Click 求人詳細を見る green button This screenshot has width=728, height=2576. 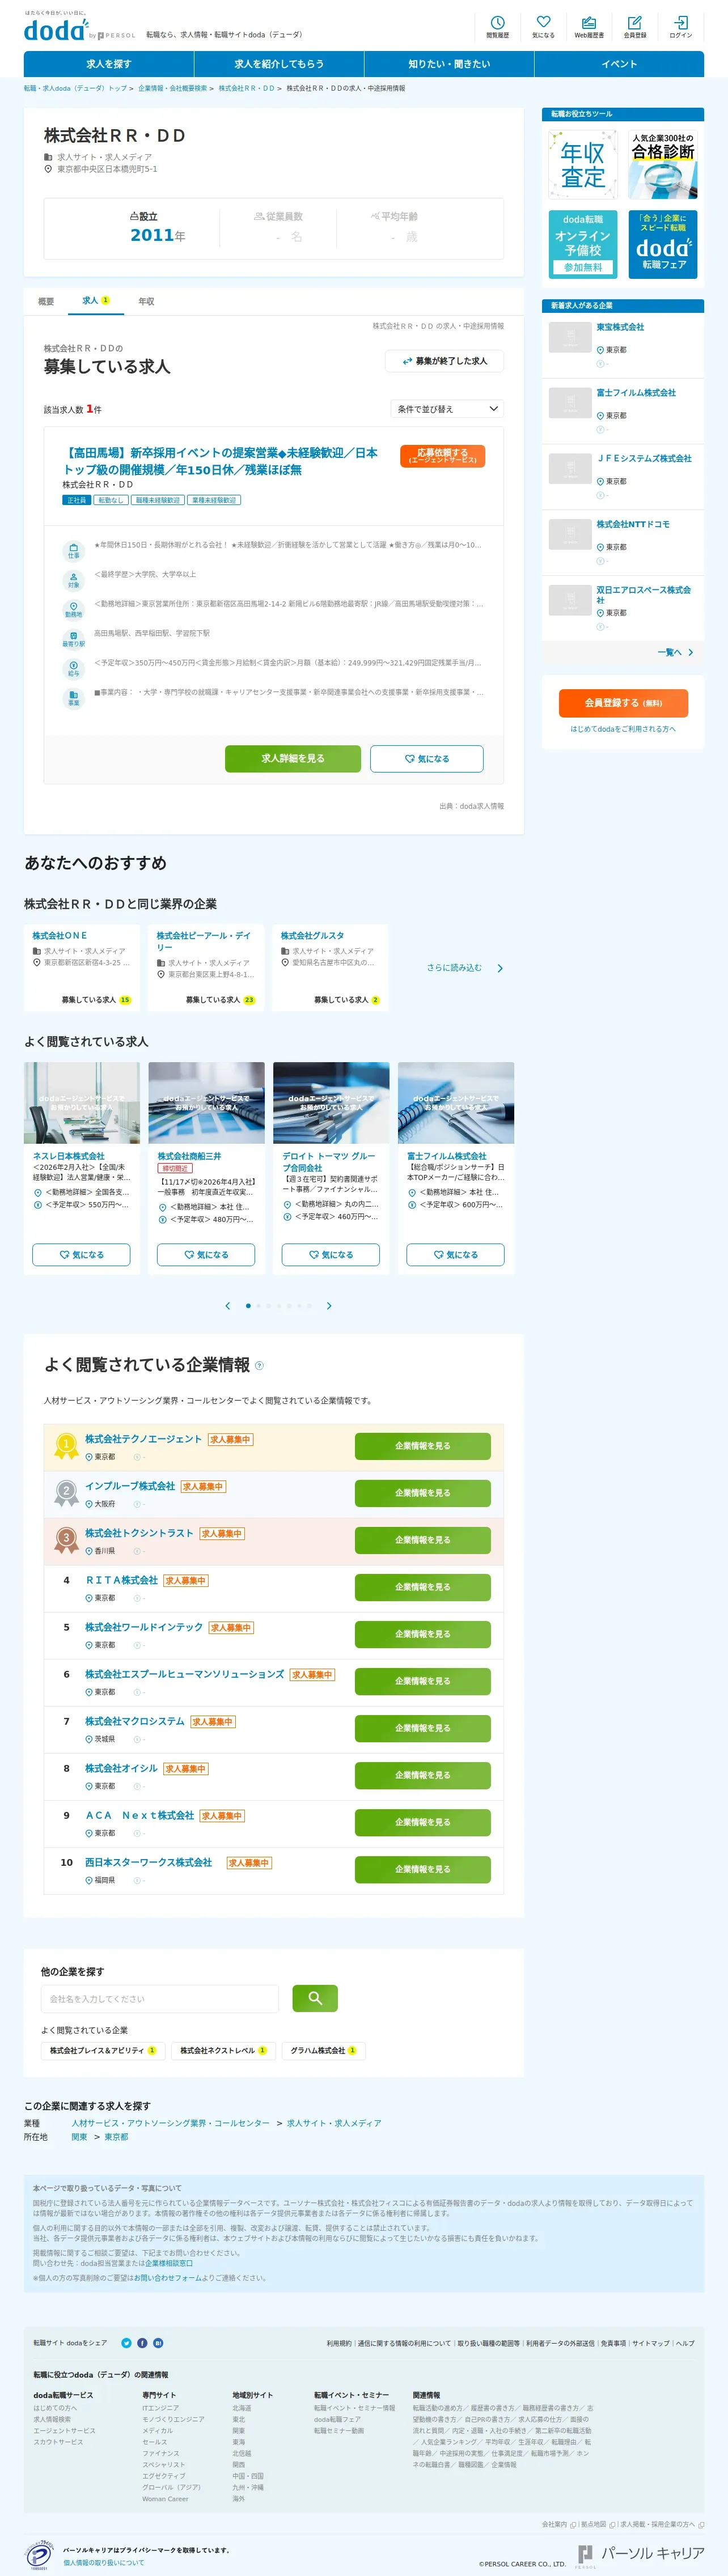[x=293, y=759]
